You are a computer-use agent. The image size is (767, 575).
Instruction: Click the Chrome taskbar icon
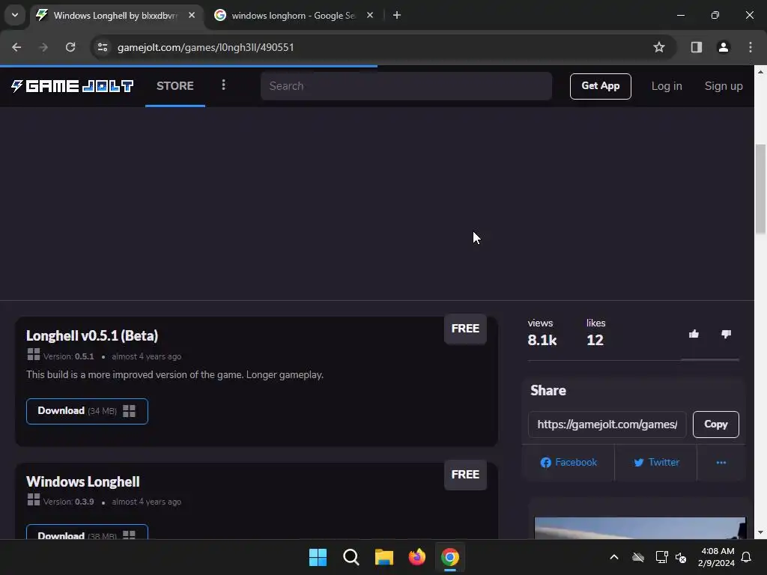tap(450, 557)
